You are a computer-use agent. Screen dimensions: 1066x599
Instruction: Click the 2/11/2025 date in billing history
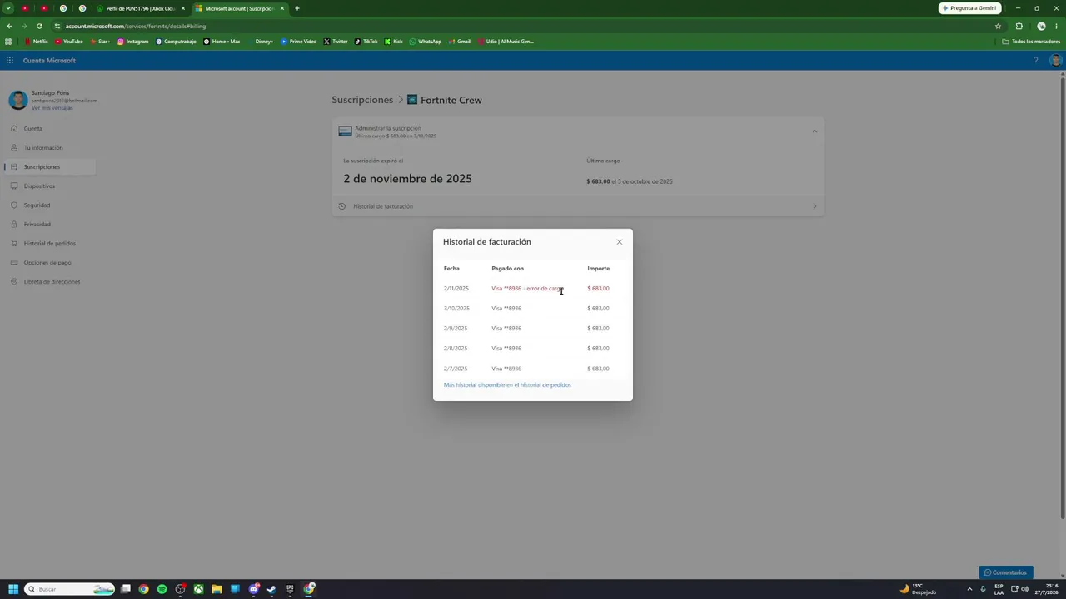[456, 289]
